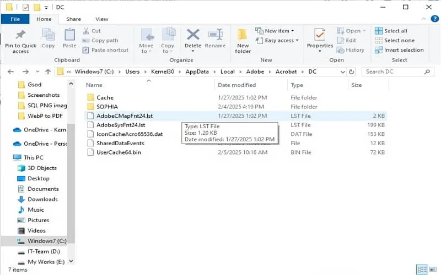
Task: Open the New item dropdown
Action: pyautogui.click(x=275, y=31)
